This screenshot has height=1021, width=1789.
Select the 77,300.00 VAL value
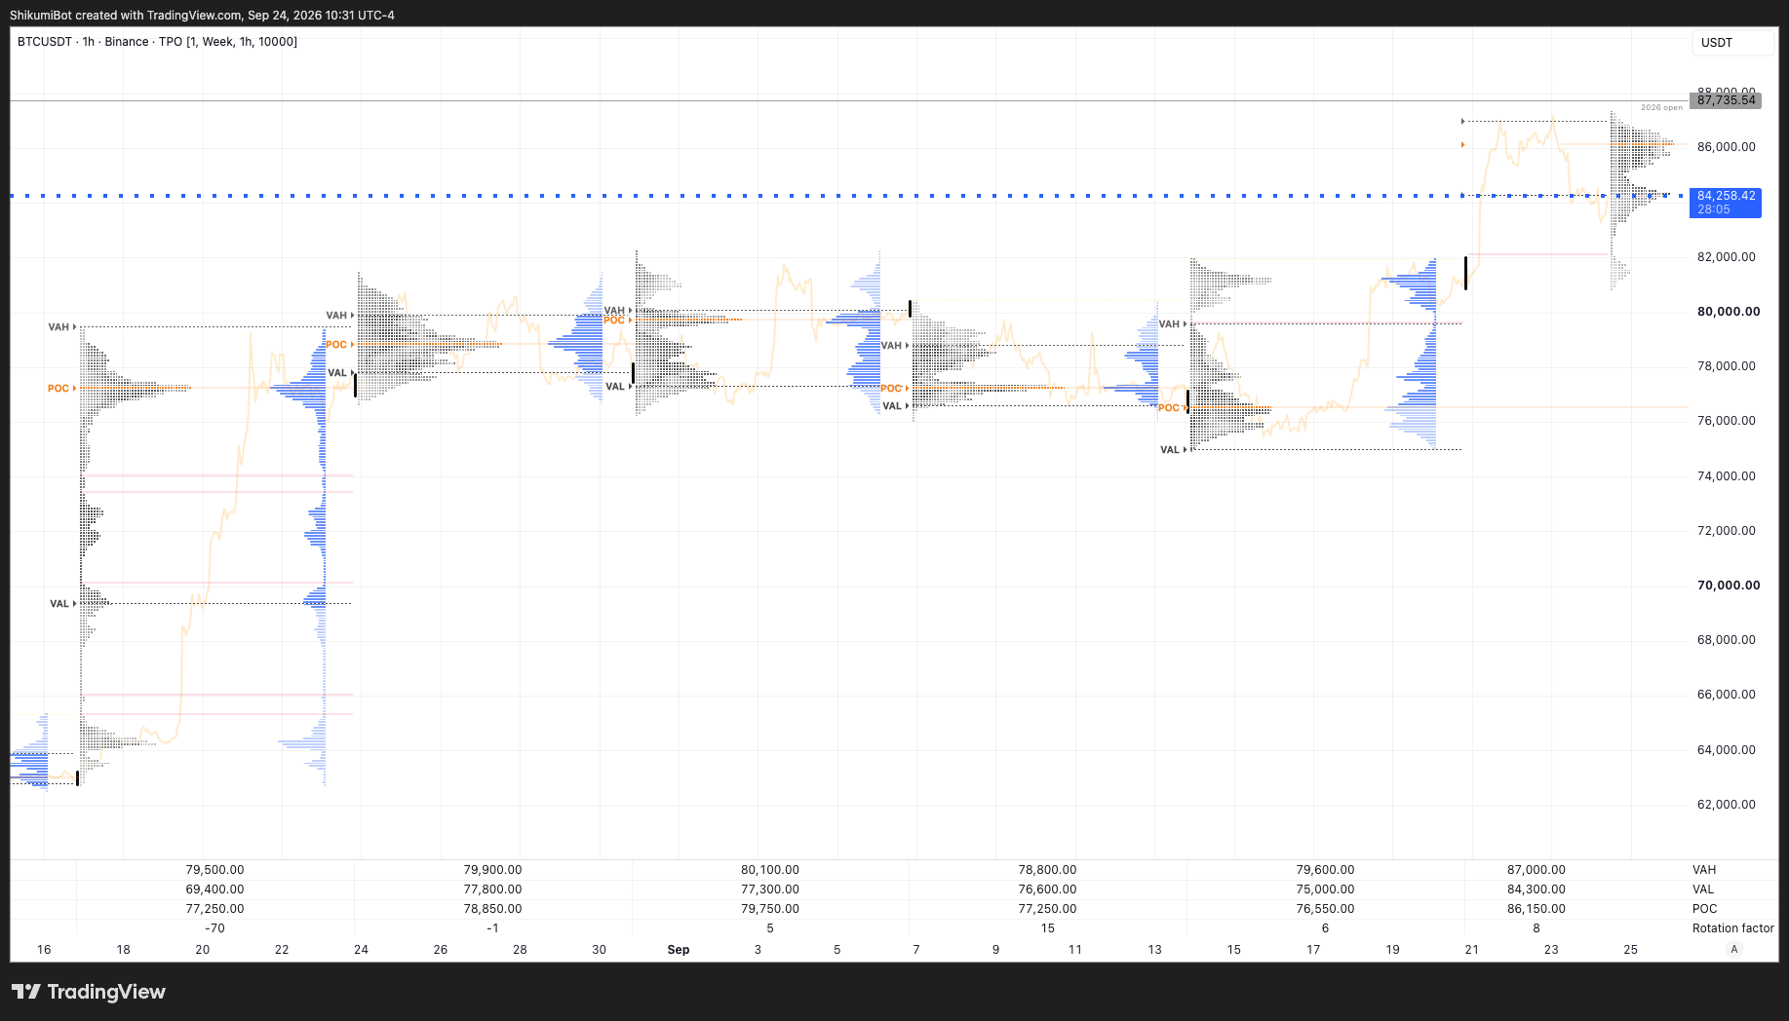[770, 889]
